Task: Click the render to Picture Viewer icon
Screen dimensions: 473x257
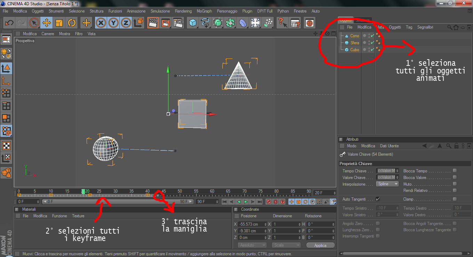Action: (166, 23)
